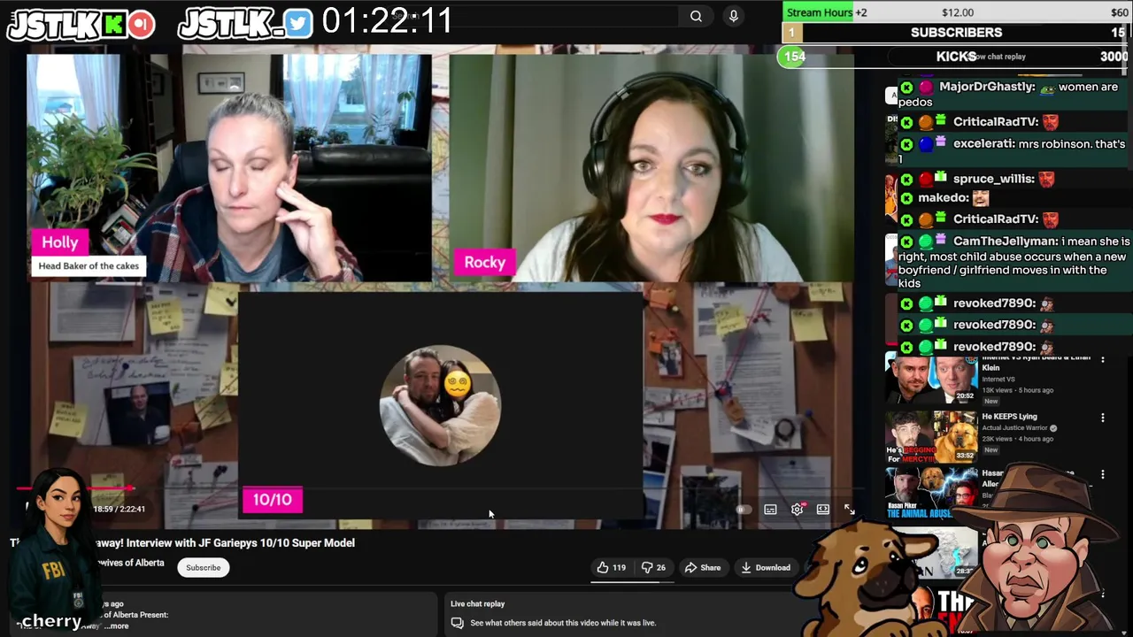Click MajorDrGhastly username in chat

click(x=987, y=87)
